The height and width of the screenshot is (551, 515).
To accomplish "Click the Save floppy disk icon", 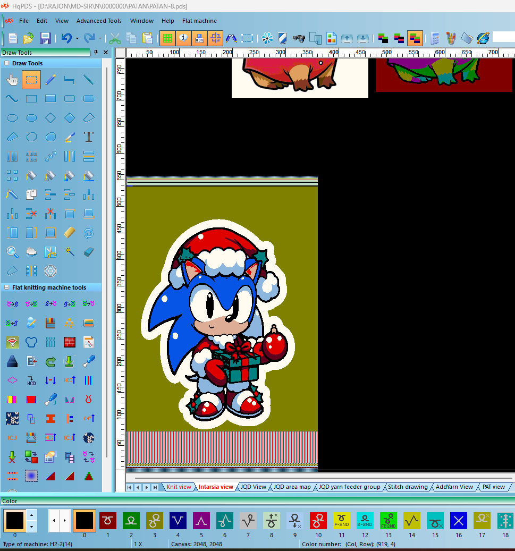I will [45, 38].
